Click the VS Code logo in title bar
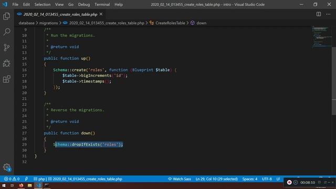 click(5, 4)
